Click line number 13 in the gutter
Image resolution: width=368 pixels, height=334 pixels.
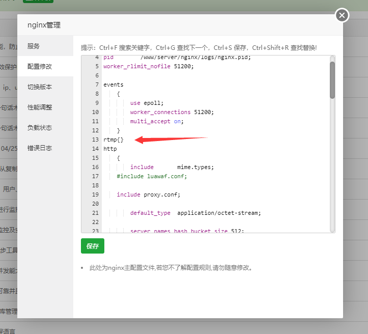tap(95, 140)
